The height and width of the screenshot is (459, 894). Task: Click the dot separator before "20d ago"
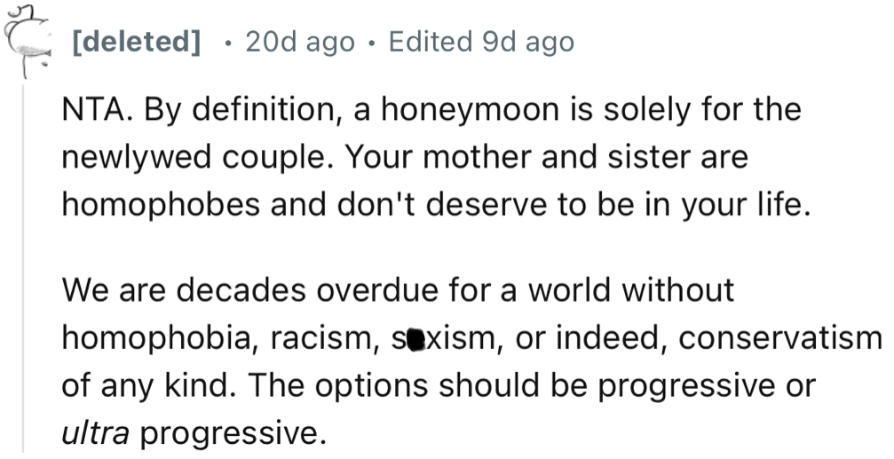(x=228, y=42)
